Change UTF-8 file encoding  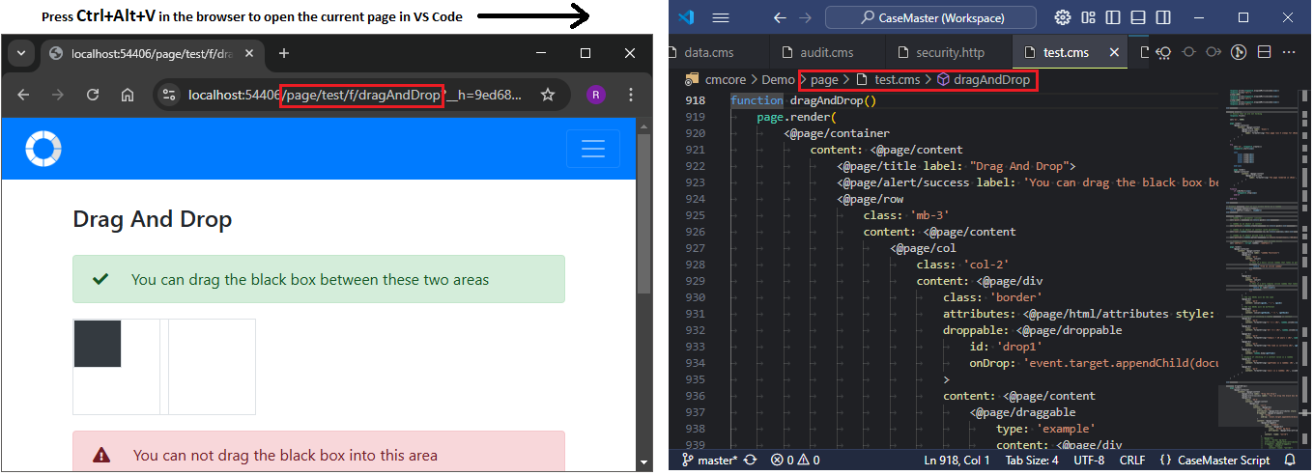(x=1088, y=460)
